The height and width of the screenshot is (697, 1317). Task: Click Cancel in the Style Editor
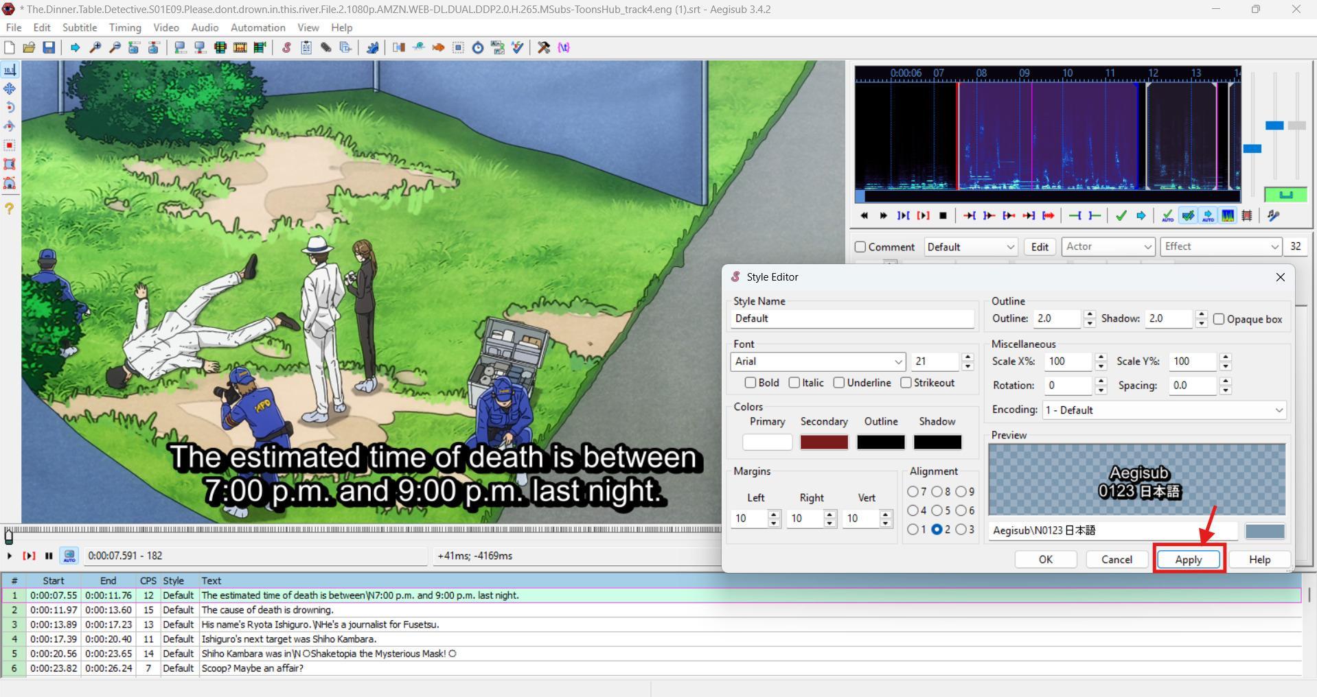[1117, 560]
